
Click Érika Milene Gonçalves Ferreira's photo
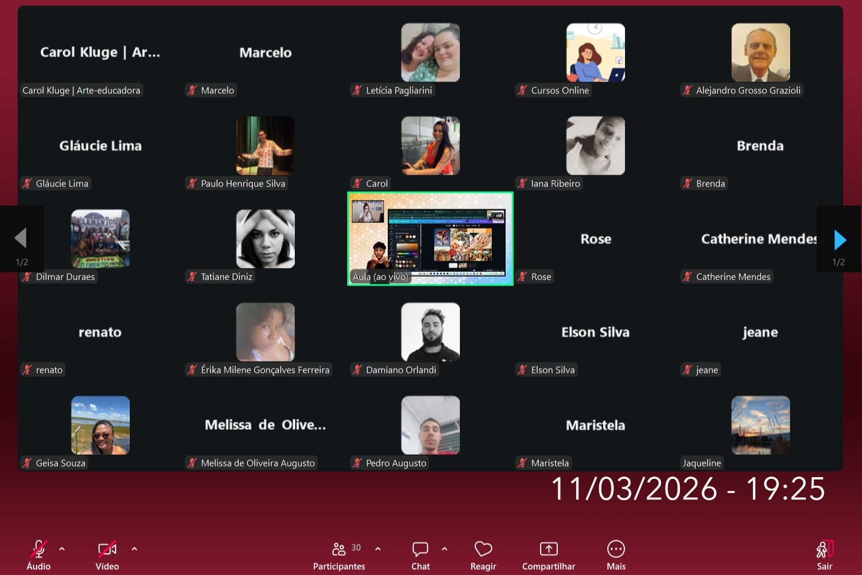(x=265, y=332)
